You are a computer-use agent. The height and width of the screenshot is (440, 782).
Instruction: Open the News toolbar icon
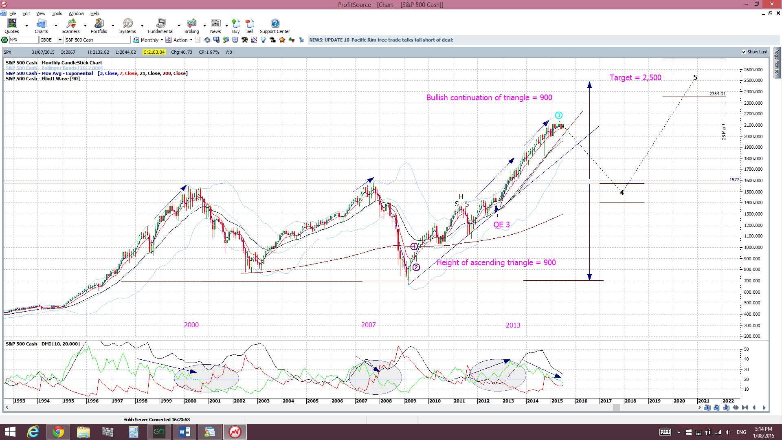pyautogui.click(x=215, y=26)
